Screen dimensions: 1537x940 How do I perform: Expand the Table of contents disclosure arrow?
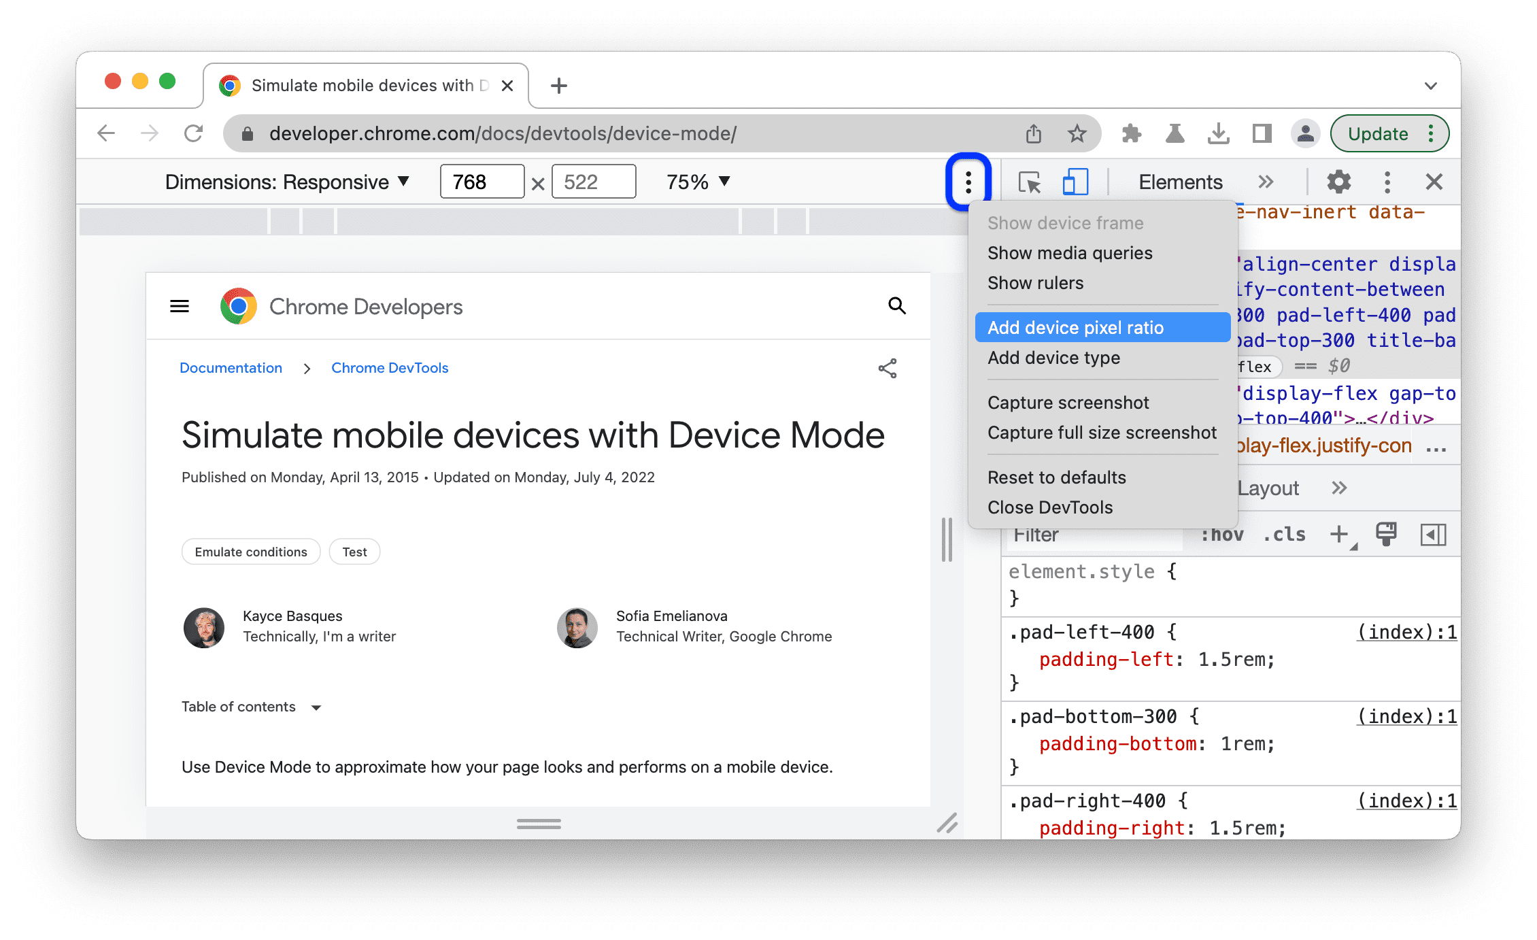pos(311,707)
